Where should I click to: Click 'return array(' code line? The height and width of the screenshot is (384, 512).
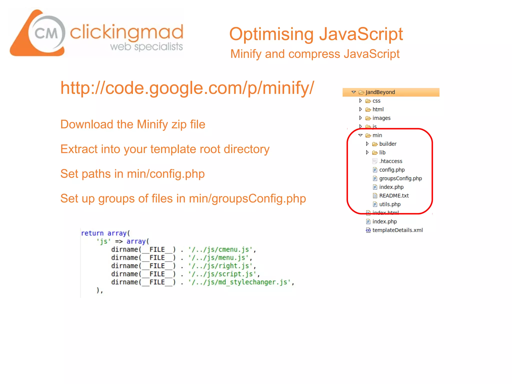pyautogui.click(x=105, y=233)
